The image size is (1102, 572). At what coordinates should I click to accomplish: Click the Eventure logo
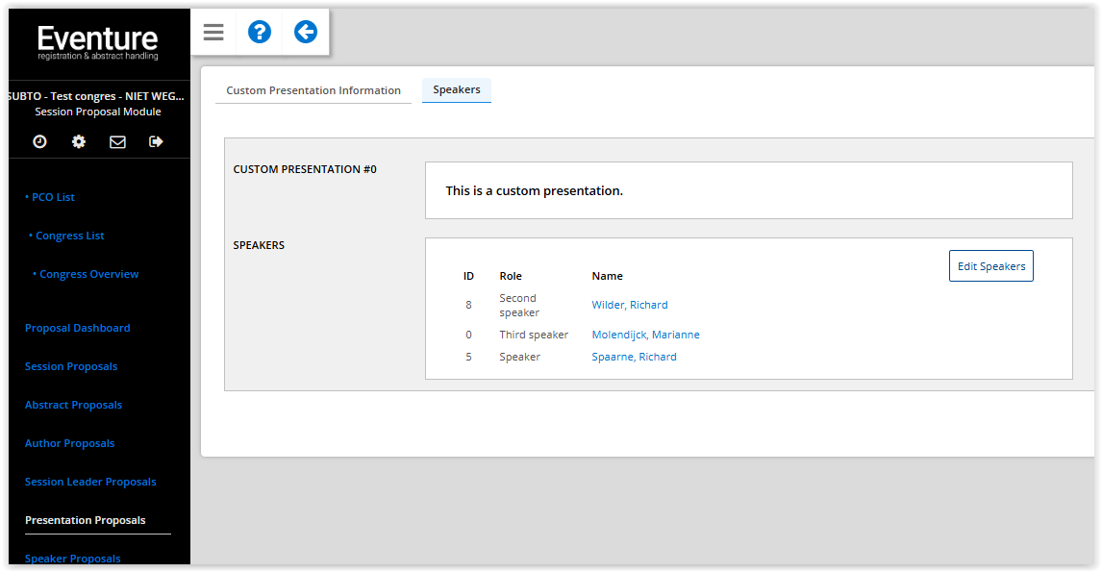[98, 43]
